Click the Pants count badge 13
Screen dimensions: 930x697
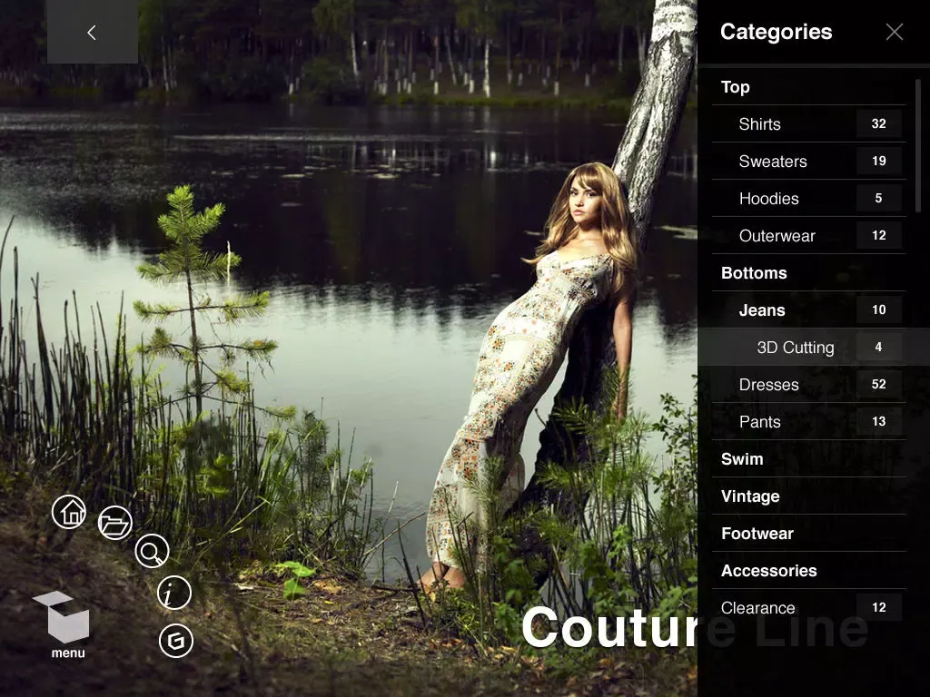coord(879,422)
